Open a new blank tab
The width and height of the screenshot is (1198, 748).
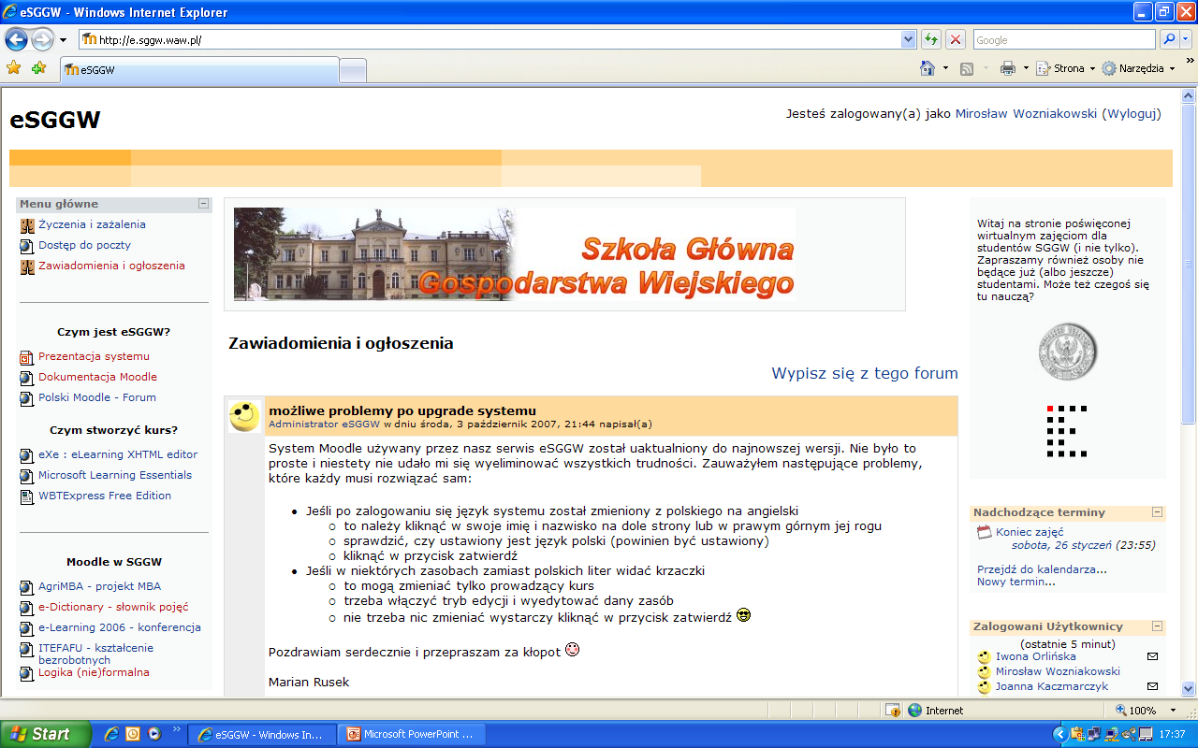click(x=352, y=70)
